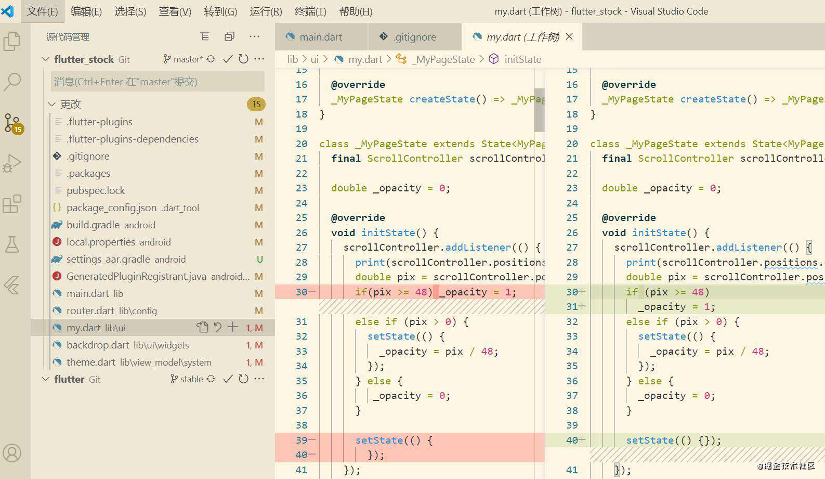Open the 查看(V) menu
Viewport: 825px width, 479px height.
[175, 11]
